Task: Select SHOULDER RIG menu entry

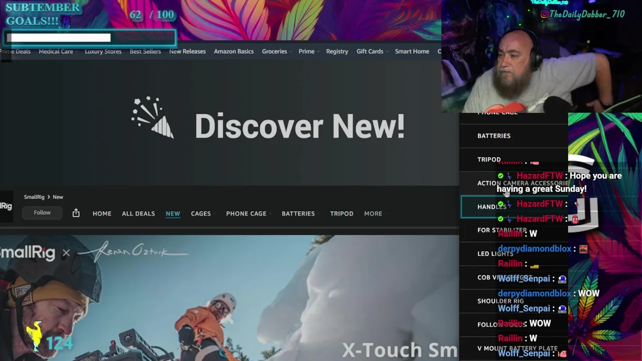Action: coord(514,301)
